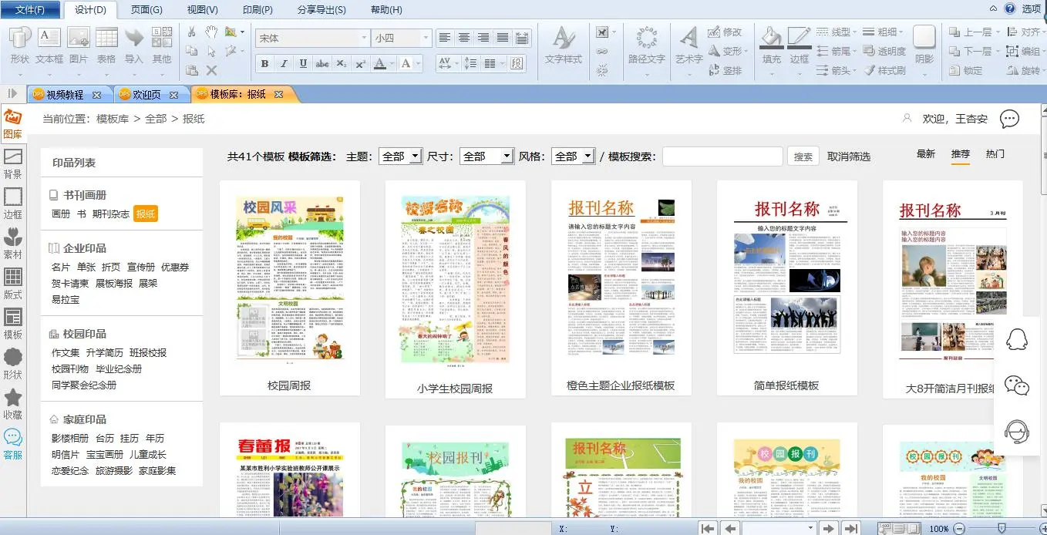The image size is (1047, 535).
Task: Open the 尺寸 size filter dropdown
Action: (486, 156)
